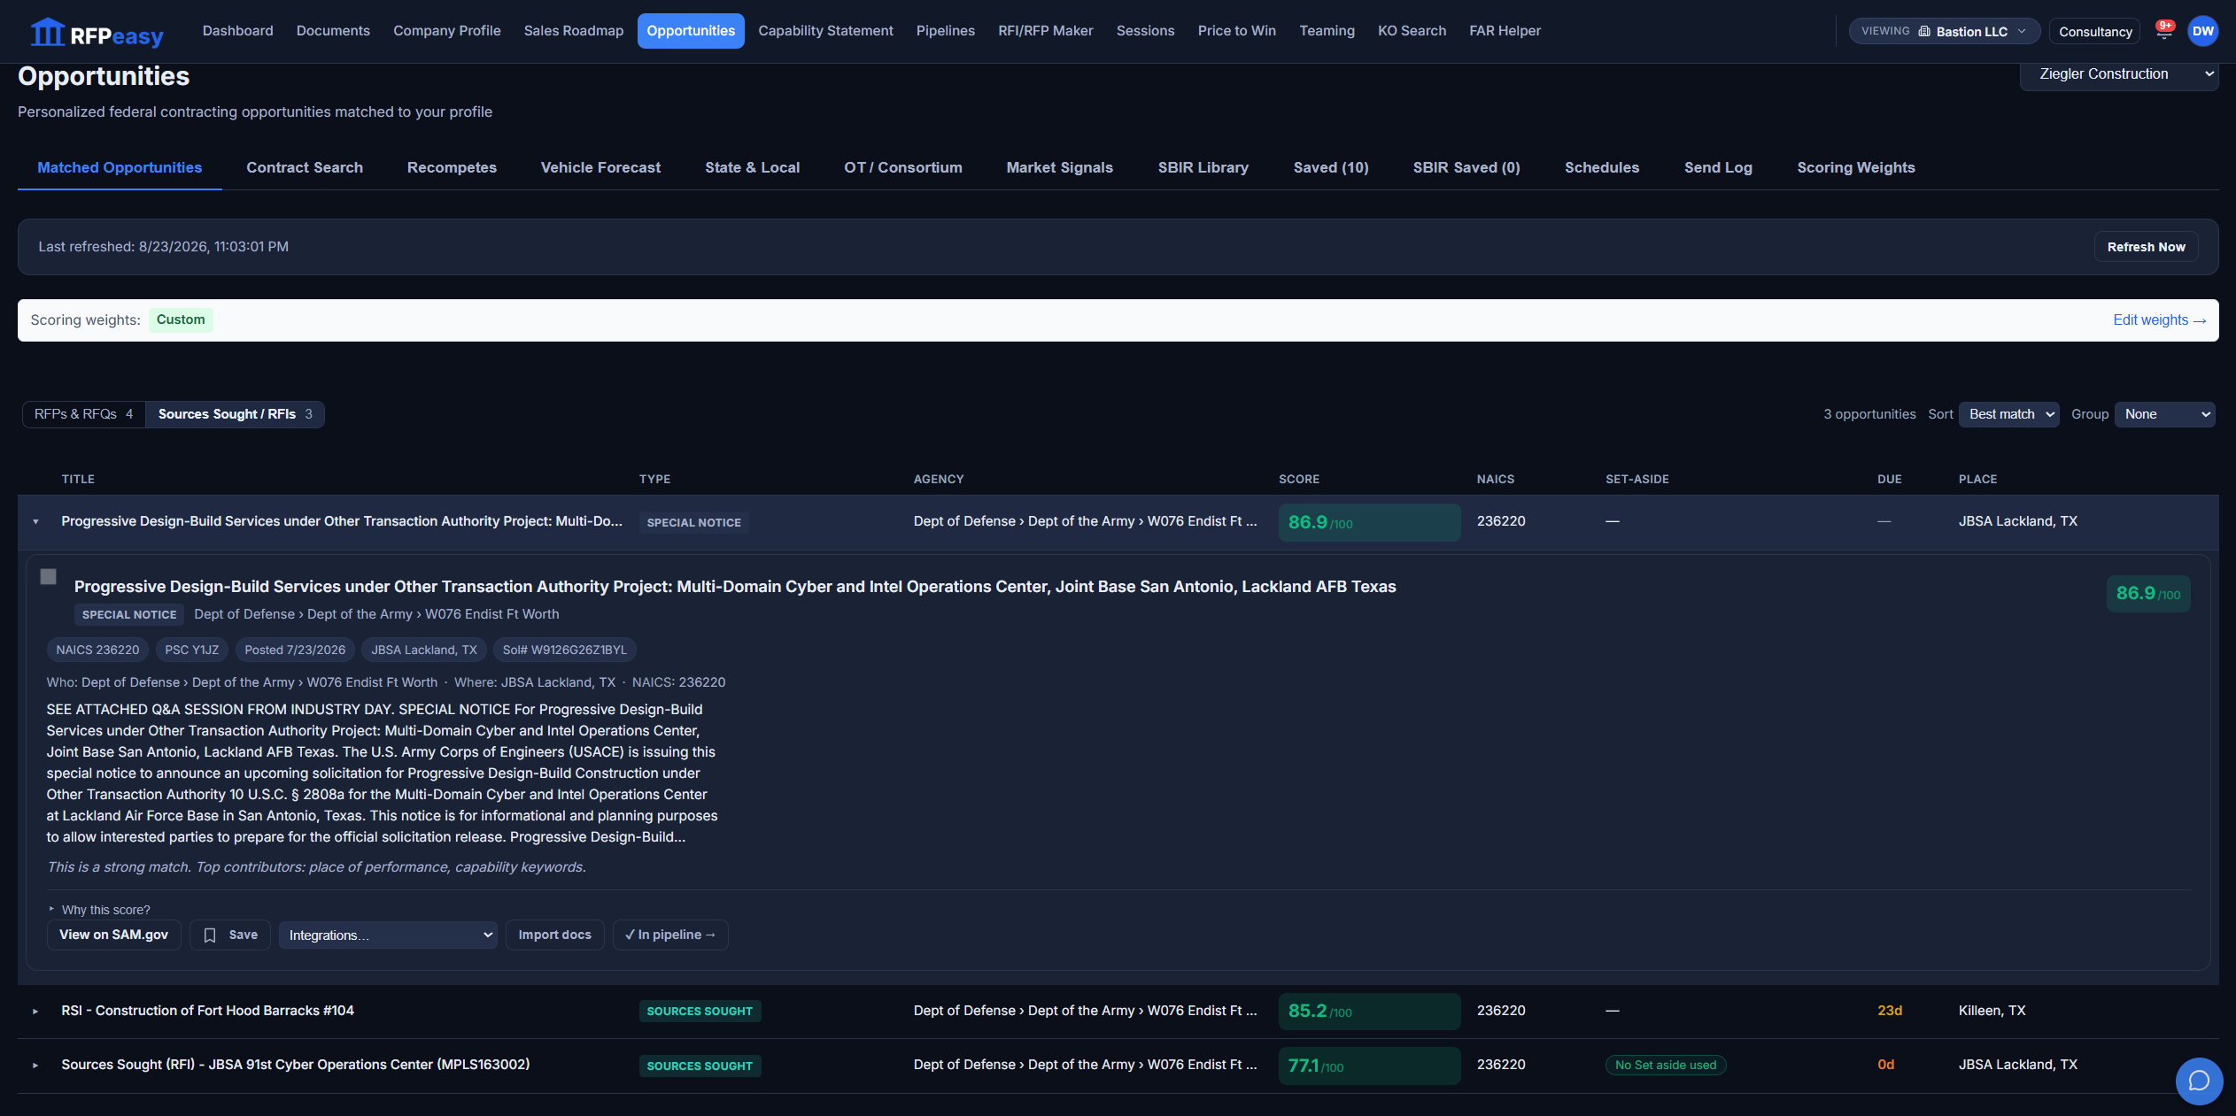This screenshot has height=1116, width=2236.
Task: Click the No Set aside used badge
Action: pos(1665,1065)
